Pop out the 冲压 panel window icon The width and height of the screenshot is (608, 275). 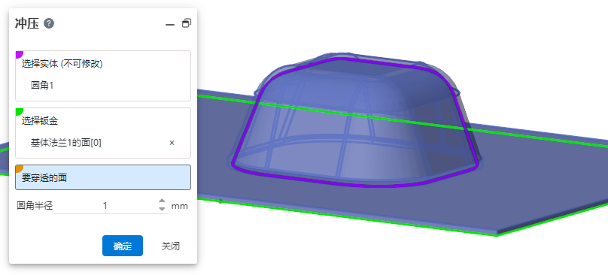click(x=187, y=23)
